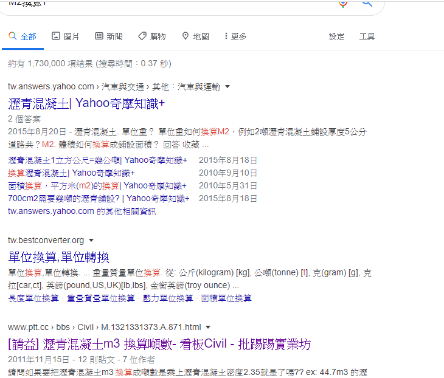Expand the 更多 more menu
This screenshot has width=444, height=378.
[235, 36]
